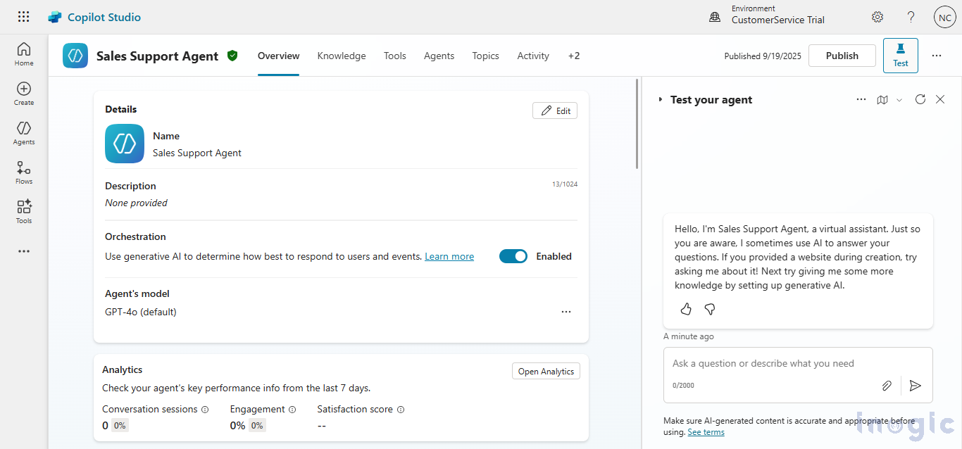Open the app launcher waffle icon
The width and height of the screenshot is (962, 449).
pos(23,17)
